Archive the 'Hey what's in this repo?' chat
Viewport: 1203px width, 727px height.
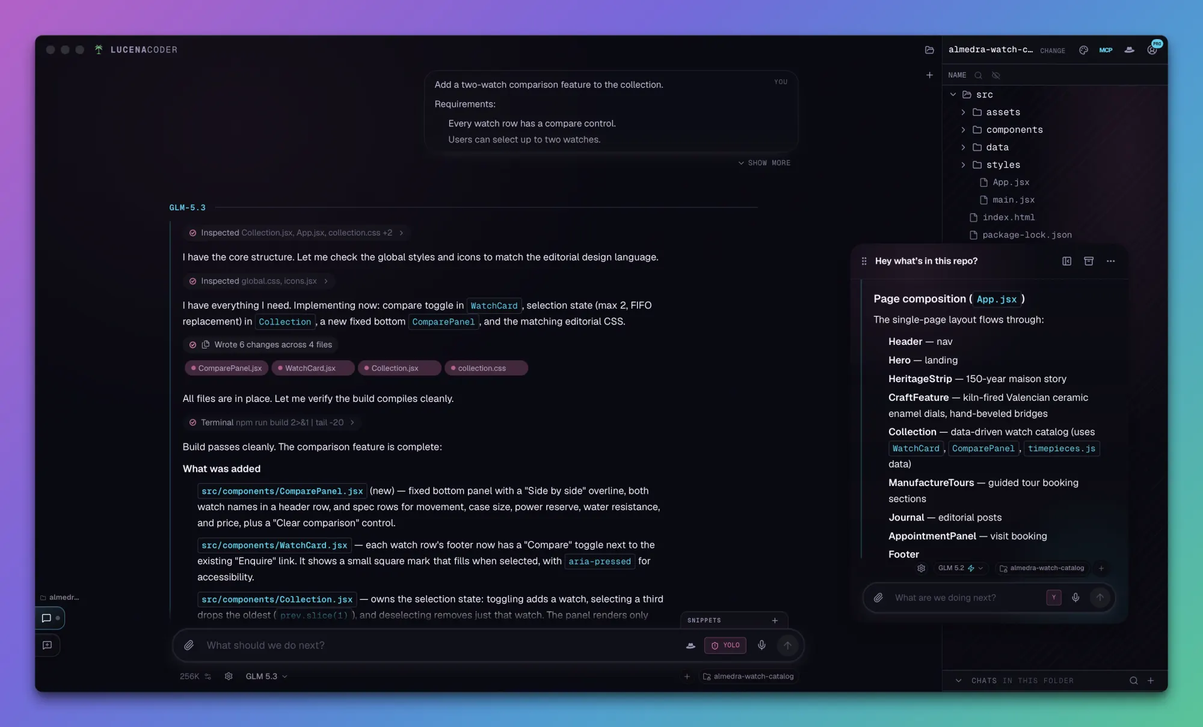(x=1089, y=261)
